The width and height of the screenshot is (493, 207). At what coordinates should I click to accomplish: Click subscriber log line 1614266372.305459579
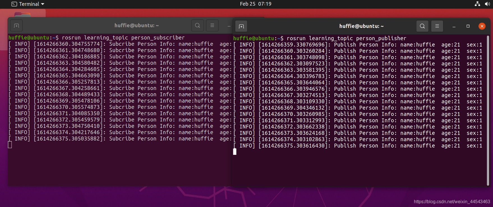(x=120, y=120)
